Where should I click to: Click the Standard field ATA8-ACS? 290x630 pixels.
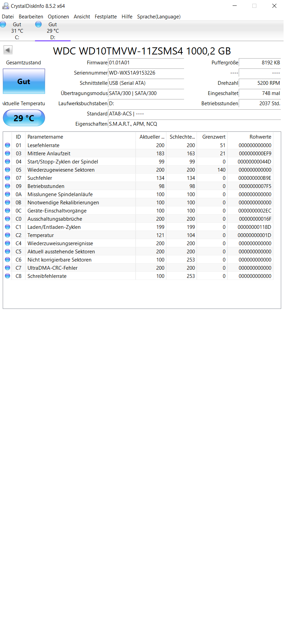(x=194, y=114)
